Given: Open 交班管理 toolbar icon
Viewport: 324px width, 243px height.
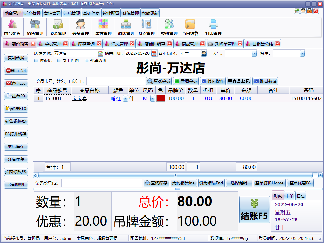Looking at the screenshot, I should point(169,27).
